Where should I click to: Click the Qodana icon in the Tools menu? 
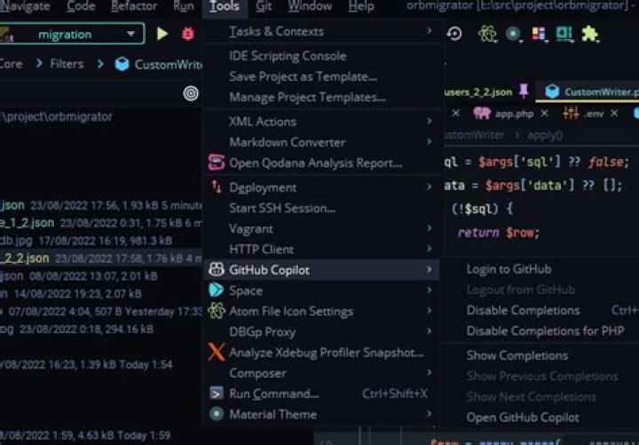(216, 163)
